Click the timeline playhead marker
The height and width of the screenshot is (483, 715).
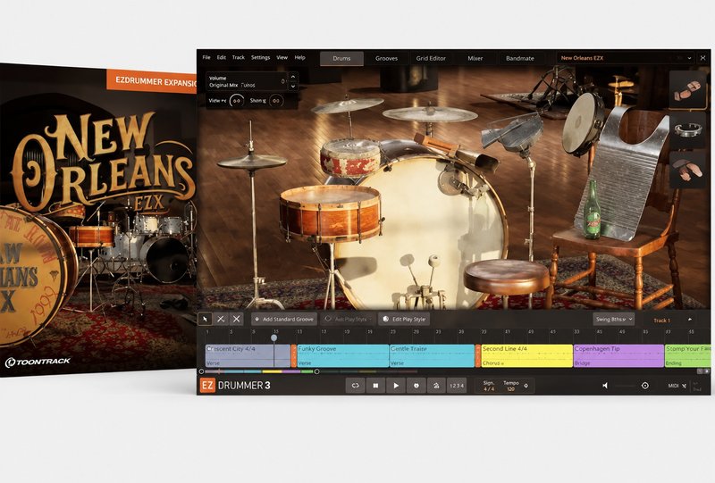pyautogui.click(x=273, y=337)
